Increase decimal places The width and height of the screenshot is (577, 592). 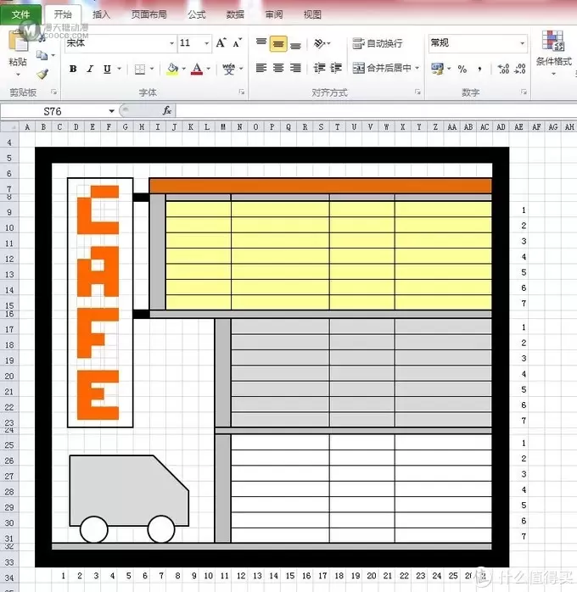pyautogui.click(x=503, y=69)
